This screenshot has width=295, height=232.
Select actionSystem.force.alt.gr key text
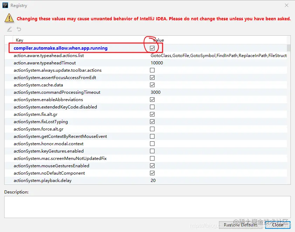pyautogui.click(x=39, y=129)
